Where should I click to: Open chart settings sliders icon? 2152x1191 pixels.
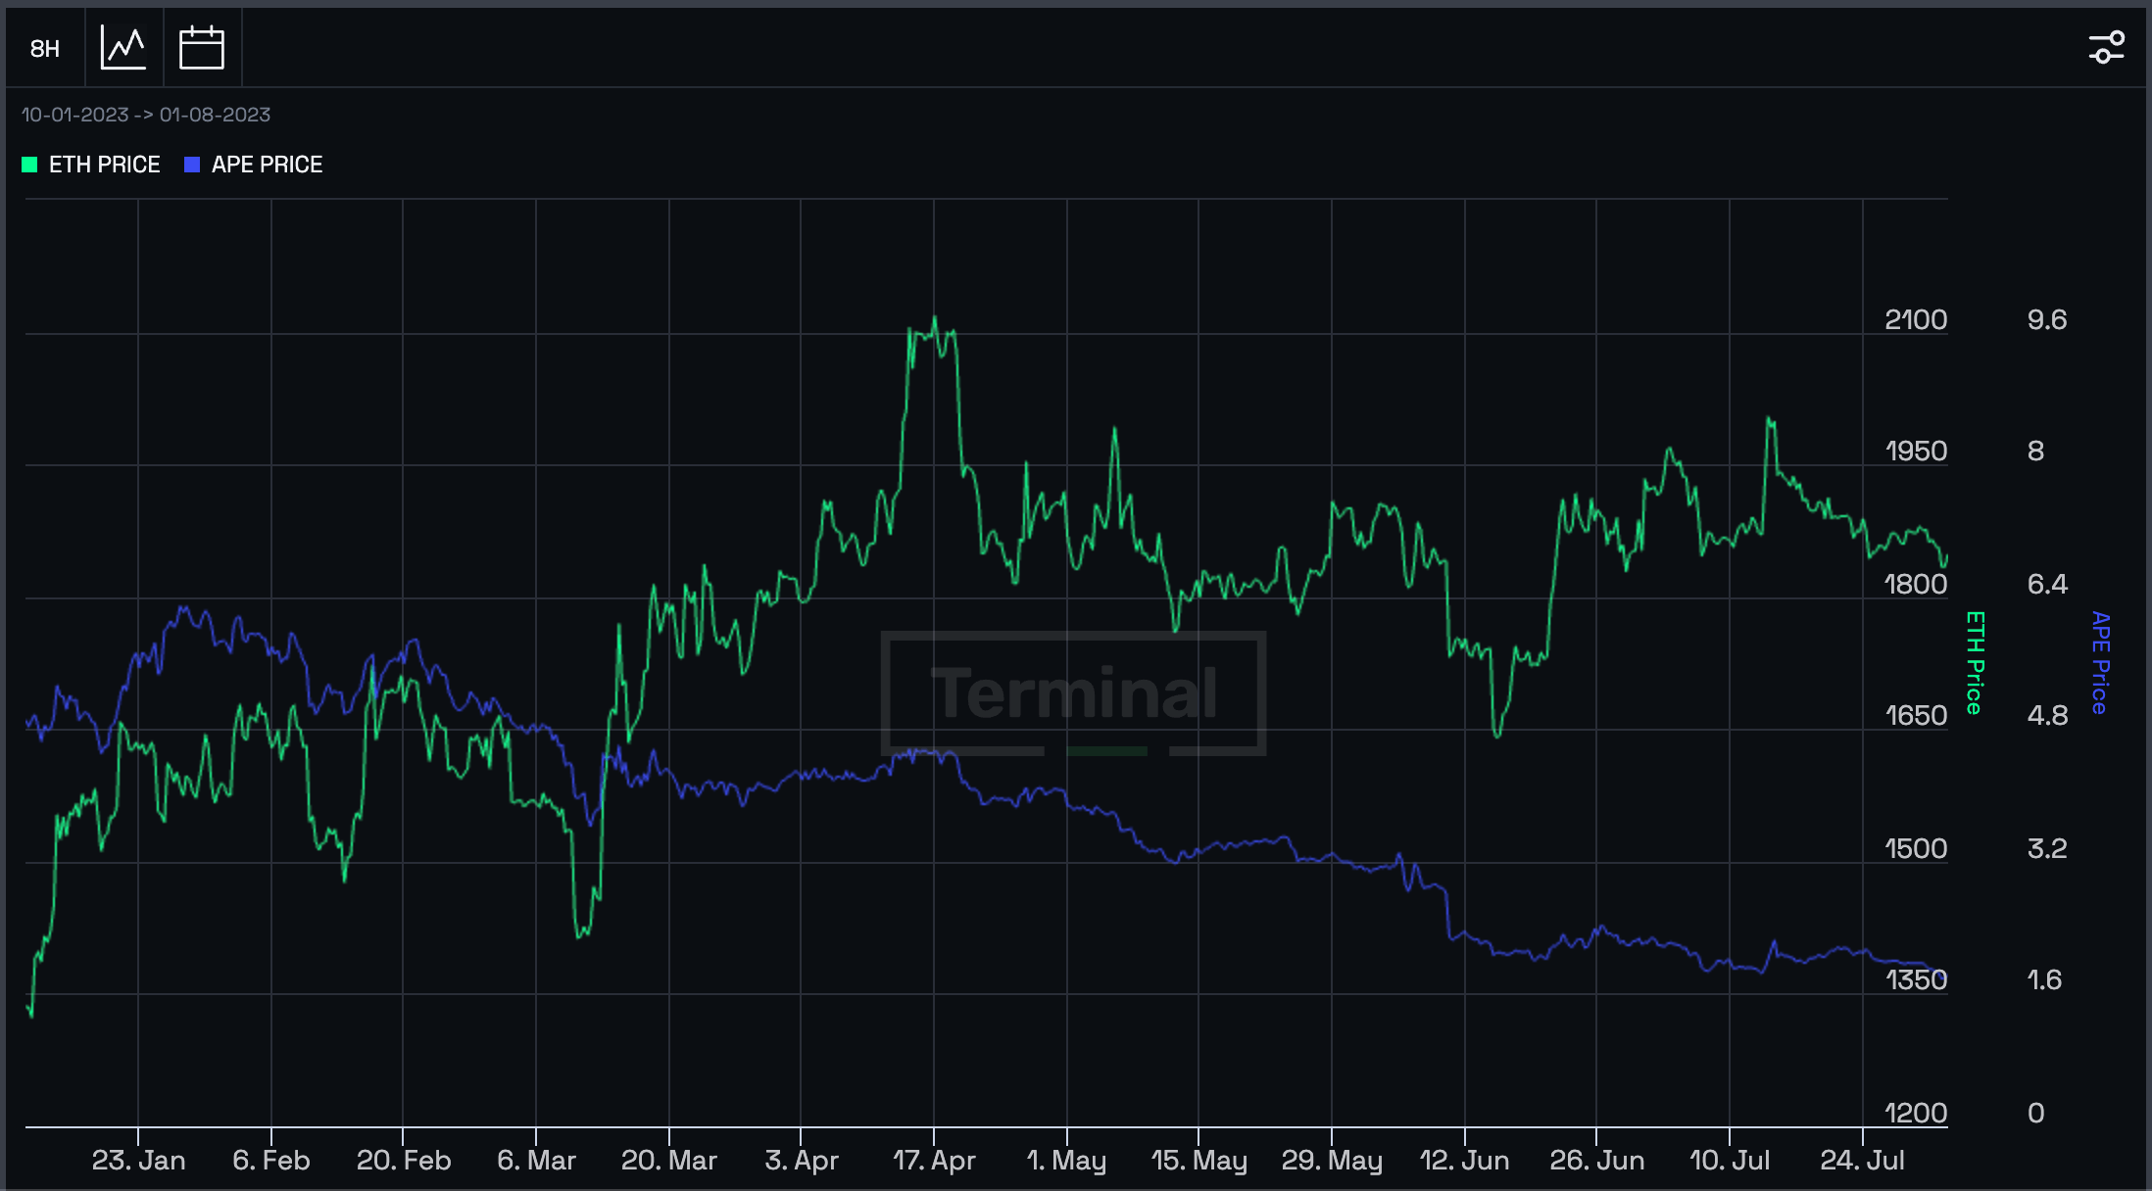pos(2106,47)
